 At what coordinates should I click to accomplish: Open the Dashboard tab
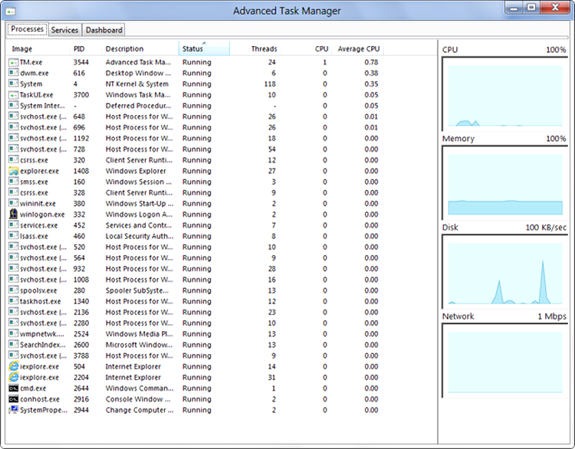point(103,30)
